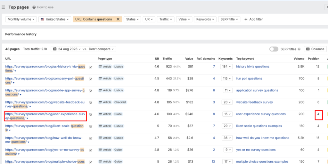Click the website feedback survey keyword
The width and height of the screenshot is (328, 164).
(255, 102)
